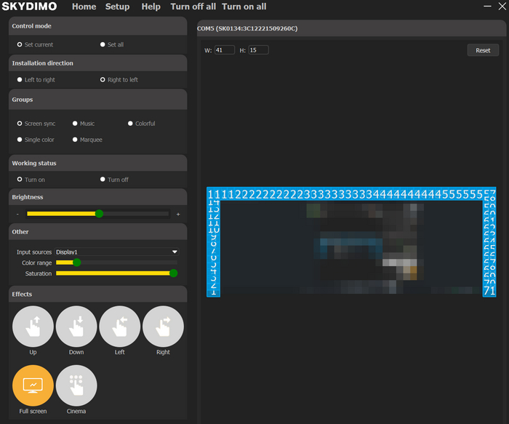The height and width of the screenshot is (424, 509).
Task: Click the Saturation slider handle
Action: (173, 273)
